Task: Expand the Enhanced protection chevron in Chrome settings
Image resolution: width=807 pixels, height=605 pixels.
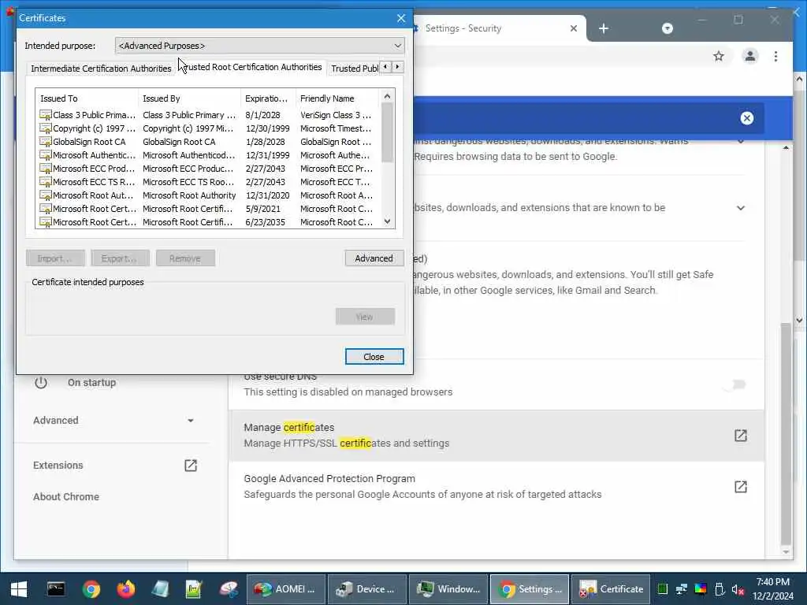Action: (741, 141)
